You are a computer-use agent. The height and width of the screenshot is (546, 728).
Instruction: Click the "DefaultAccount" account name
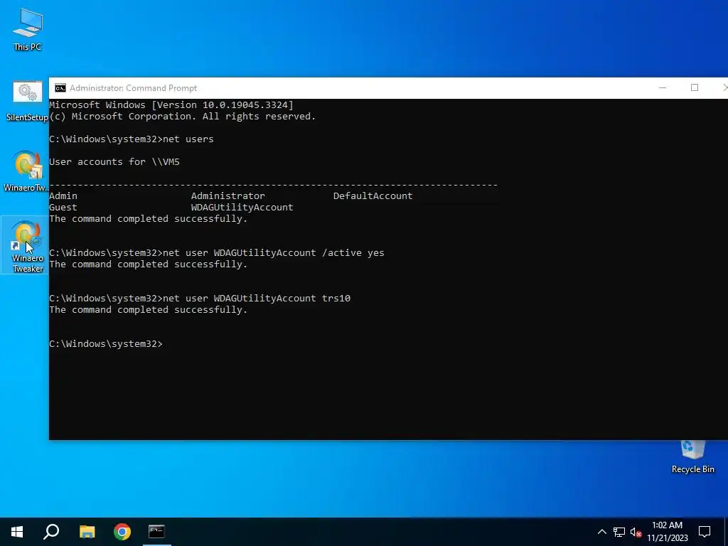(373, 196)
